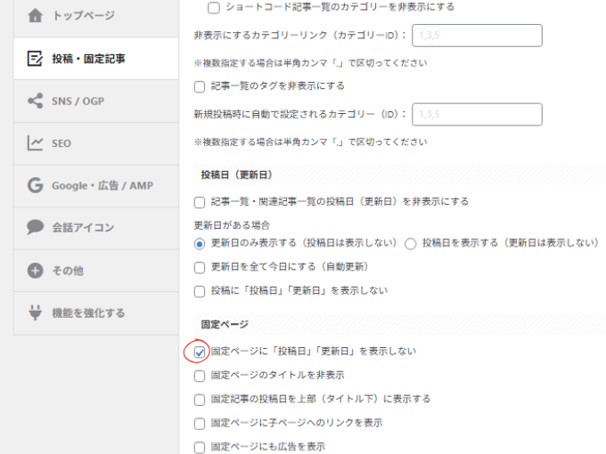
Task: Click the ※複数指定 note under カテゴリーリンク field
Action: [310, 63]
